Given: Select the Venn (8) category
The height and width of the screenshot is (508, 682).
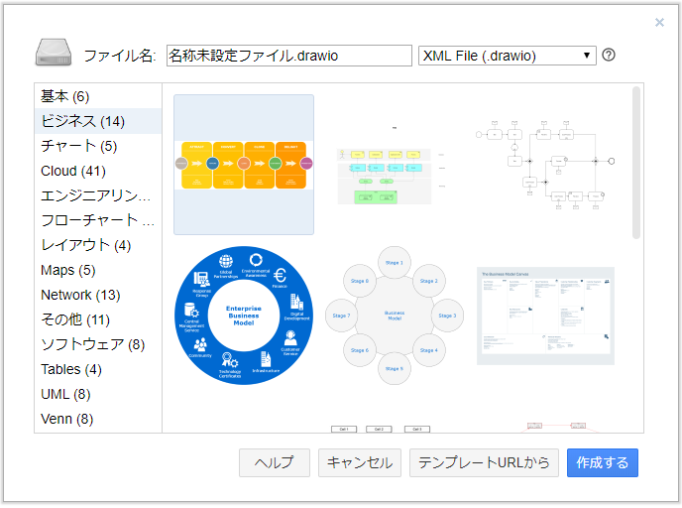Looking at the screenshot, I should pos(98,419).
